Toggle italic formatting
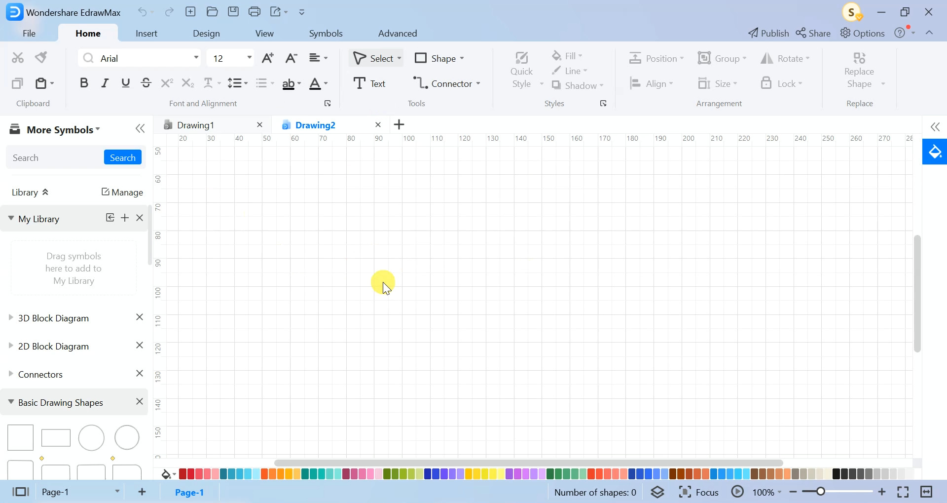The height and width of the screenshot is (503, 947). tap(104, 83)
